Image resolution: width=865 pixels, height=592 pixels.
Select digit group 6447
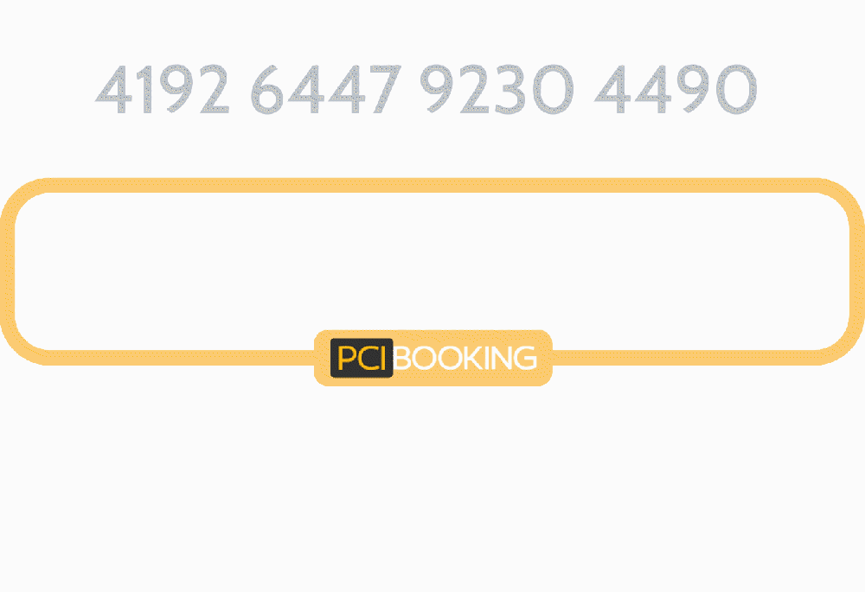[x=326, y=89]
